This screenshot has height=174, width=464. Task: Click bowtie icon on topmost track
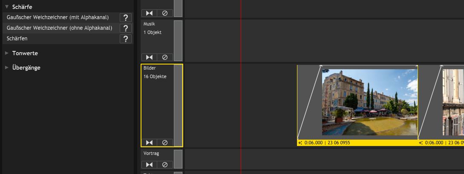(150, 13)
